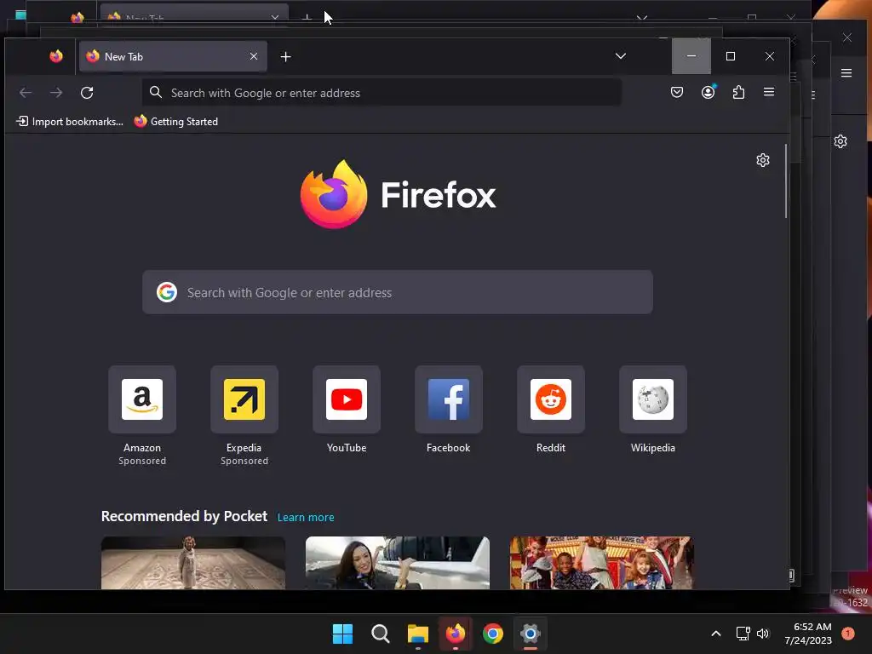Open Pocket story with woman by airplane
Viewport: 872px width, 654px height.
398,563
